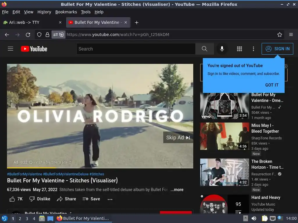298x223 pixels.
Task: Expand the description with ...more
Action: pyautogui.click(x=177, y=190)
